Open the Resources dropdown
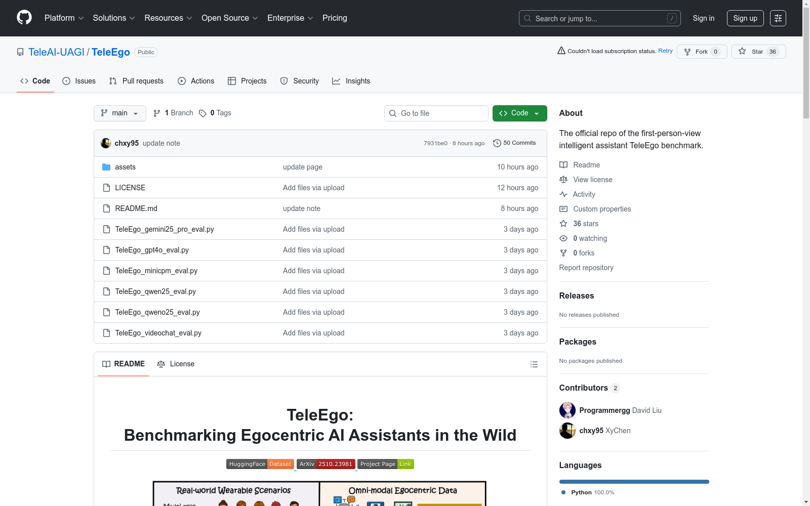Viewport: 810px width, 506px height. pos(168,18)
